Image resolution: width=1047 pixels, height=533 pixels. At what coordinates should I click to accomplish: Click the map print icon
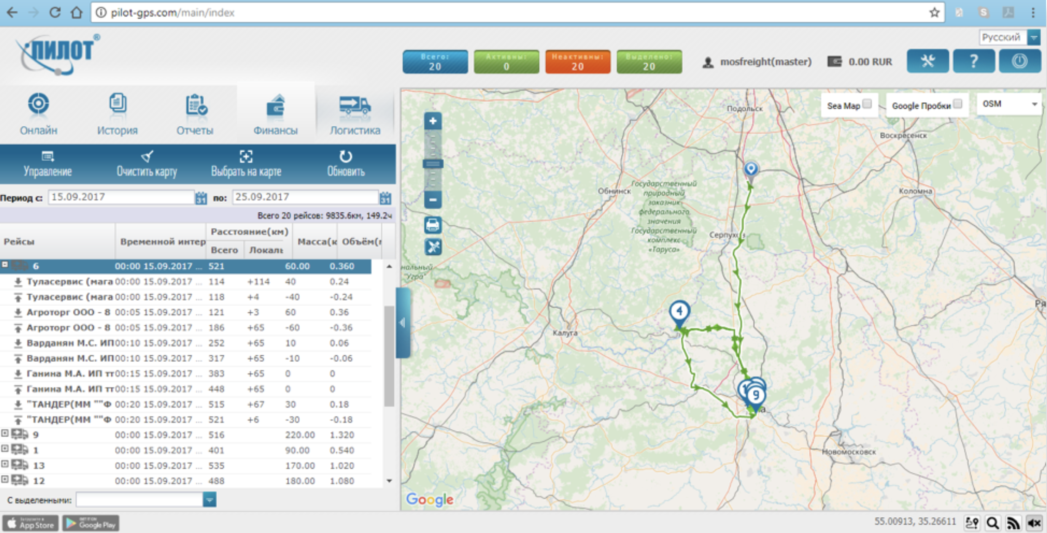click(433, 225)
